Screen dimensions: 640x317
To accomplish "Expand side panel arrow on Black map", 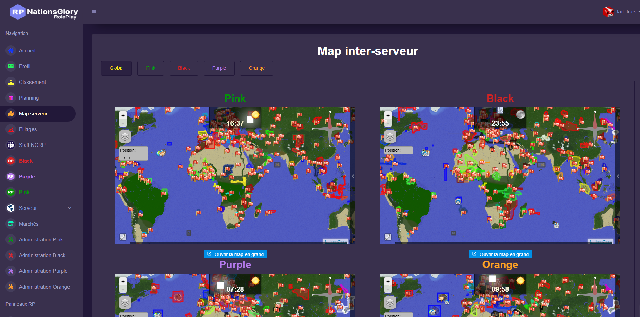I will click(618, 176).
